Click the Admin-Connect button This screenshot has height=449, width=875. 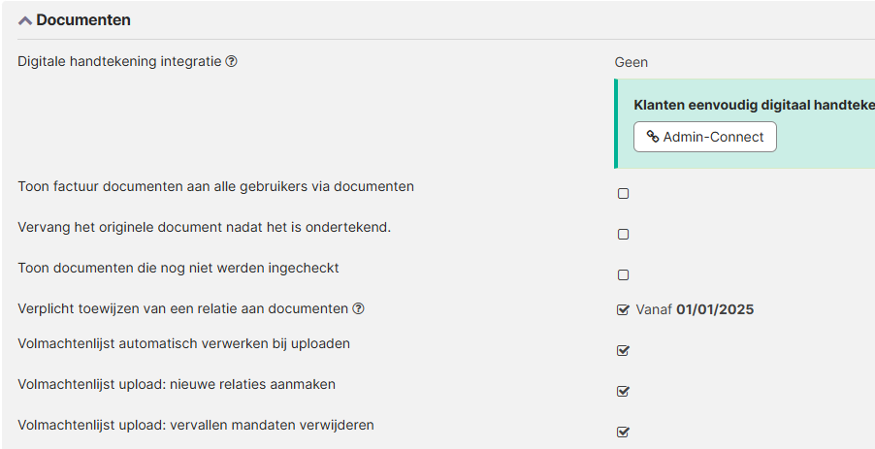point(705,137)
